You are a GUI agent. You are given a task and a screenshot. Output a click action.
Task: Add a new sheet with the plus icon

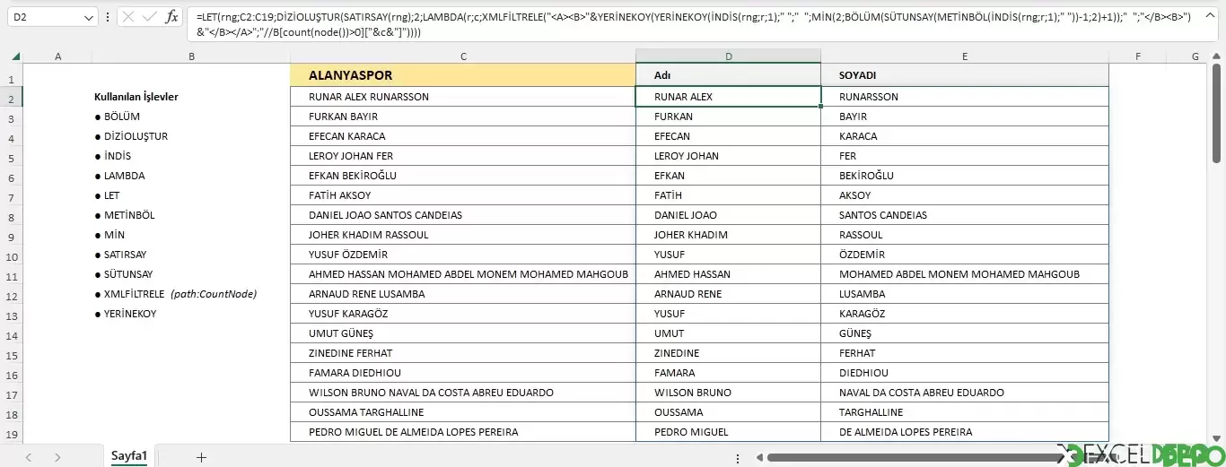pos(201,457)
